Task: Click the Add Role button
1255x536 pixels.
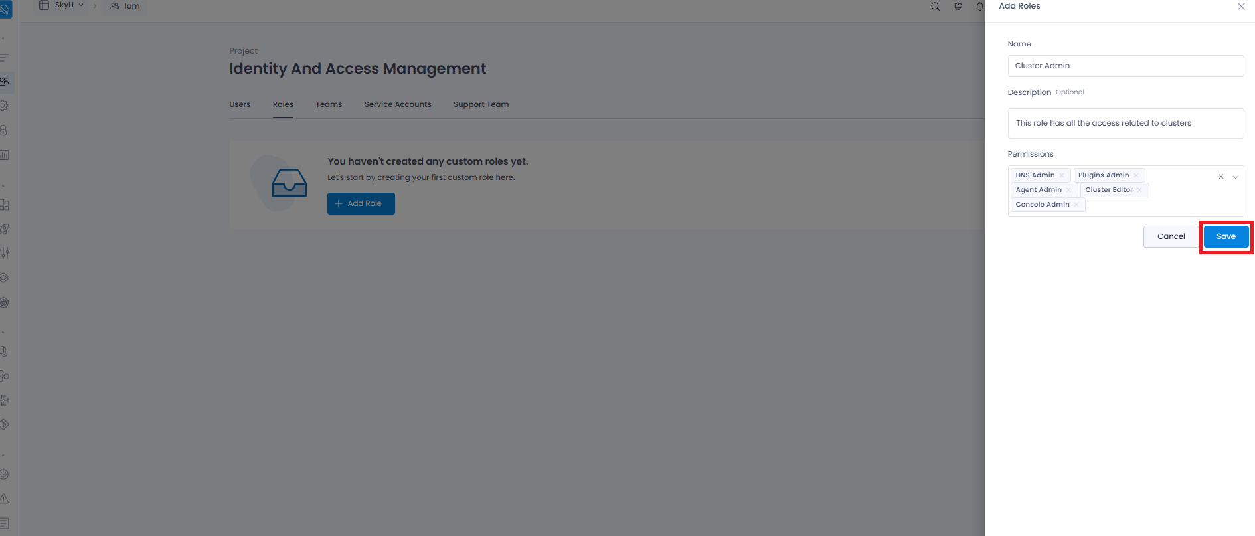Action: click(x=361, y=203)
